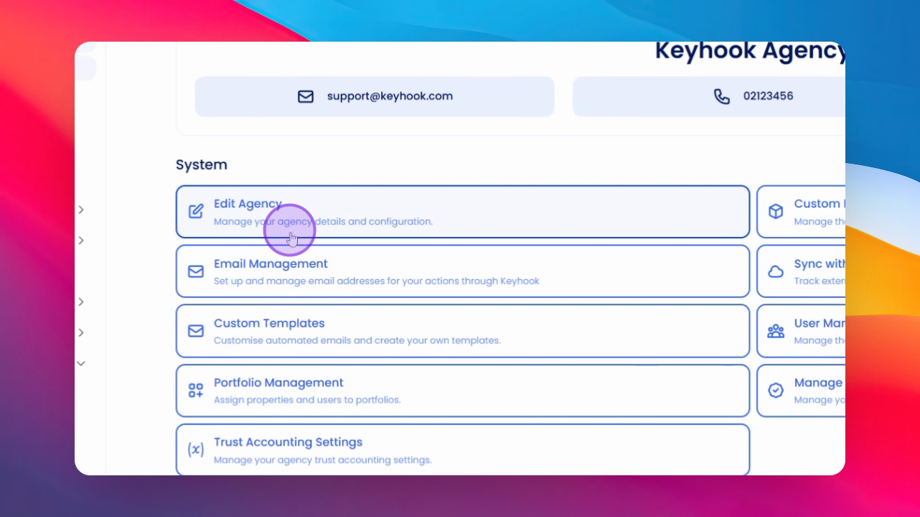
Task: Expand the right-pointing chevron just above the down chevron
Action: [81, 332]
